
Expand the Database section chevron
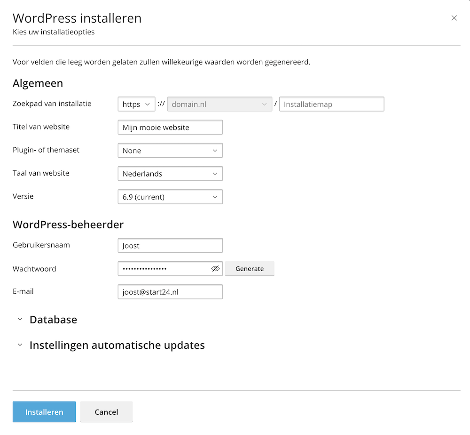click(x=20, y=320)
